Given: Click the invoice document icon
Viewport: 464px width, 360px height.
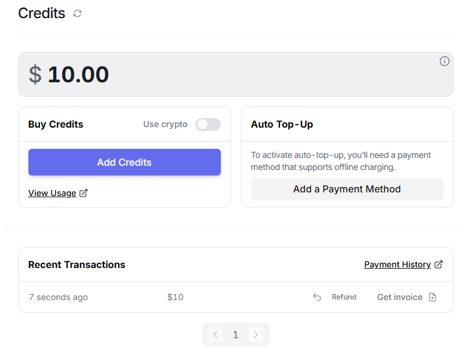Looking at the screenshot, I should (x=433, y=297).
